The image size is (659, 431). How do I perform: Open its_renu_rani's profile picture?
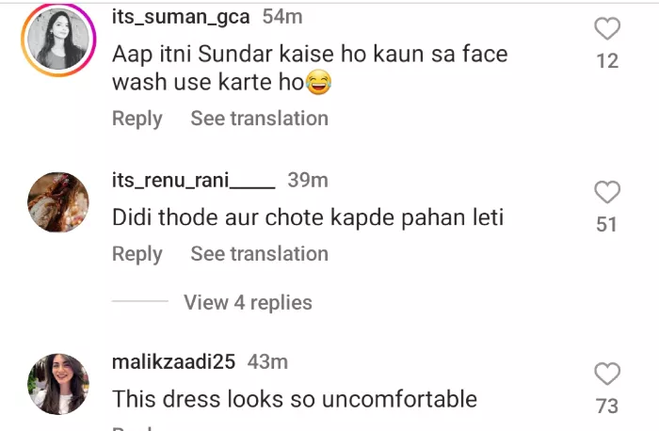(x=58, y=201)
